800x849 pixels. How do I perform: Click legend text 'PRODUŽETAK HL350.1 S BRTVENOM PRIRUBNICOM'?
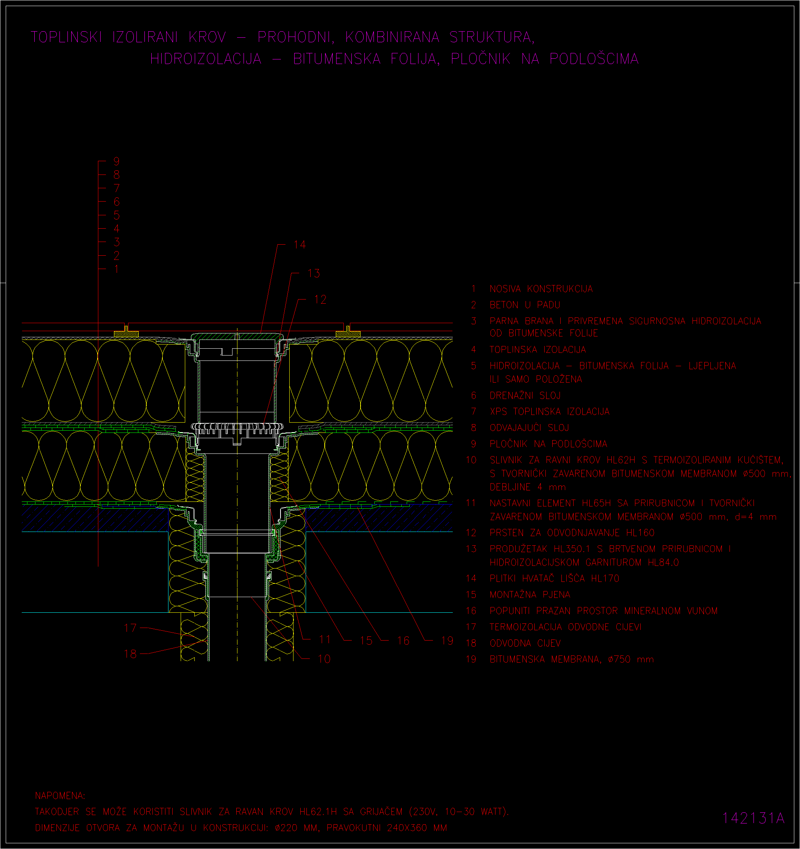pyautogui.click(x=606, y=549)
